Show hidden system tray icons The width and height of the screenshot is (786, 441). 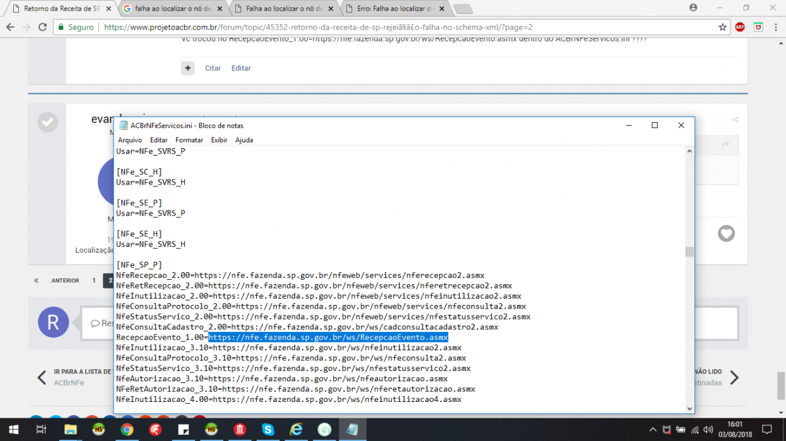click(x=654, y=430)
